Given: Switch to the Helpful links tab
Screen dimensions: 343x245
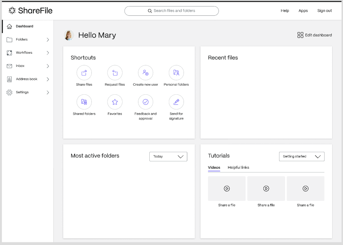Looking at the screenshot, I should [238, 168].
